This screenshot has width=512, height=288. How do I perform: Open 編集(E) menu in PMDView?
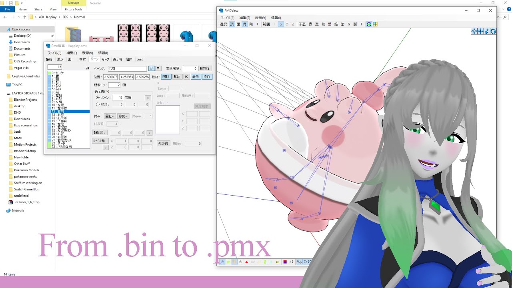click(245, 18)
